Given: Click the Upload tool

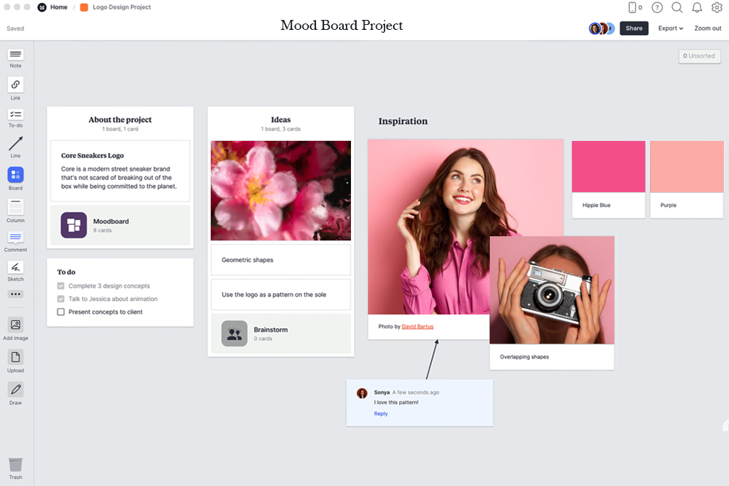Looking at the screenshot, I should [x=16, y=357].
